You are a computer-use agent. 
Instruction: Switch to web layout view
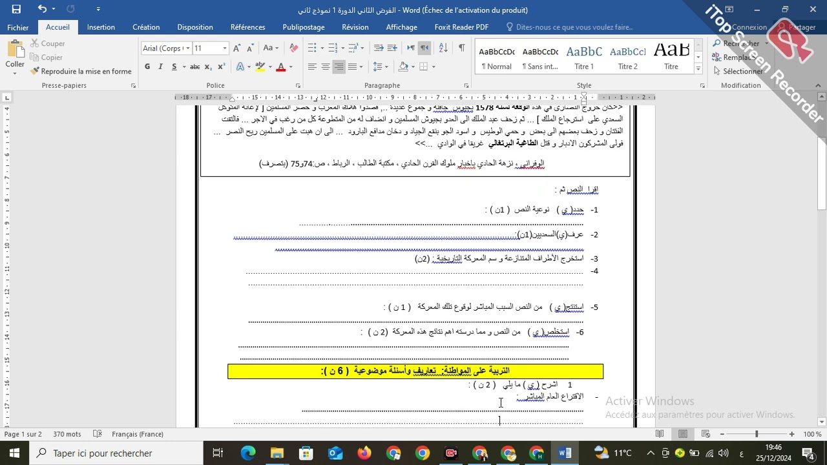click(x=705, y=434)
